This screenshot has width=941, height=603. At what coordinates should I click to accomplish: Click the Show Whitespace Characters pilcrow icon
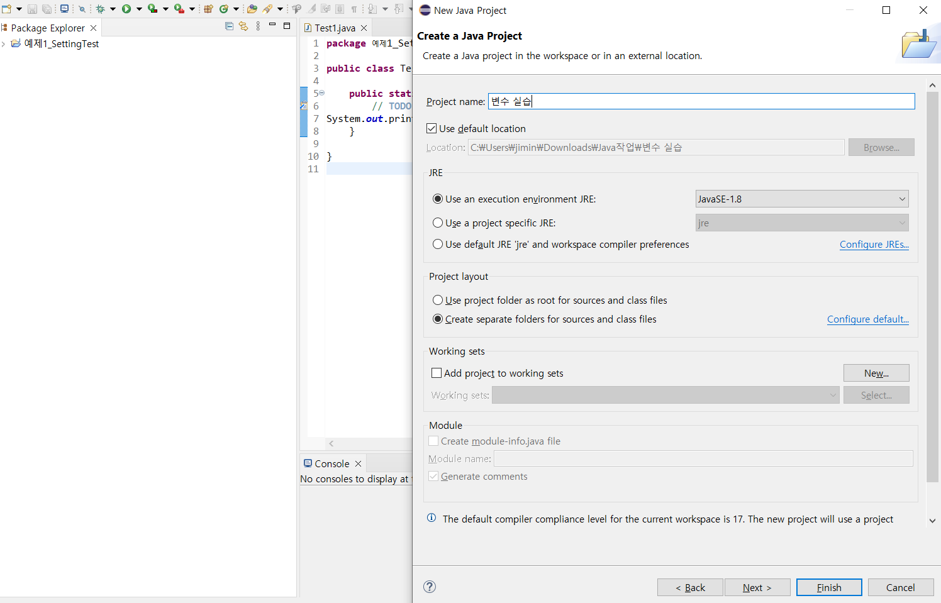point(354,9)
